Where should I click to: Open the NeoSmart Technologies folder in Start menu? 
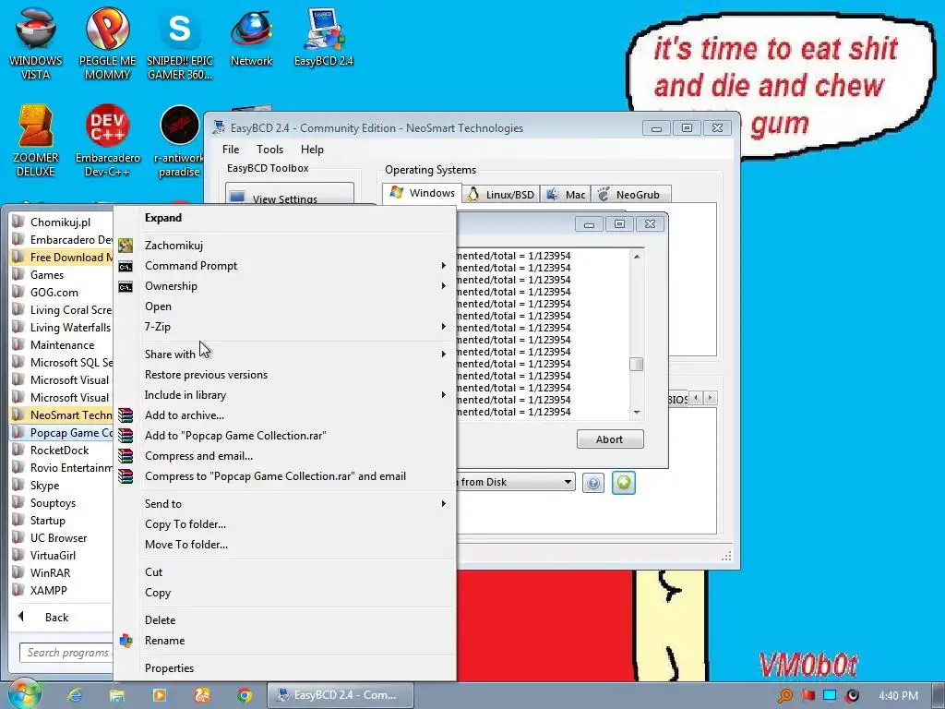(x=63, y=415)
